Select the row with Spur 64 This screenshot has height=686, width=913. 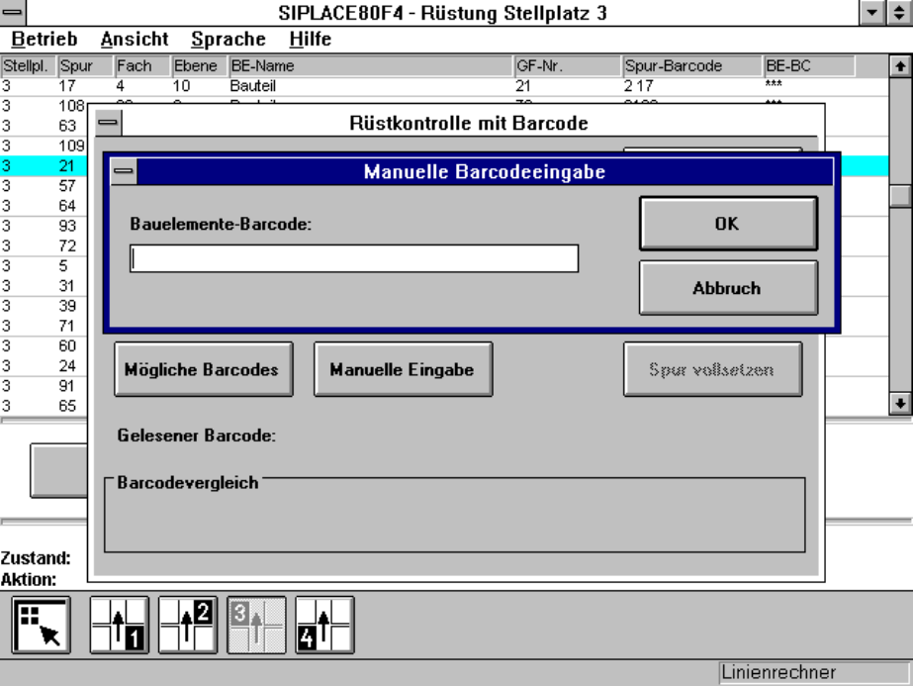[x=44, y=206]
